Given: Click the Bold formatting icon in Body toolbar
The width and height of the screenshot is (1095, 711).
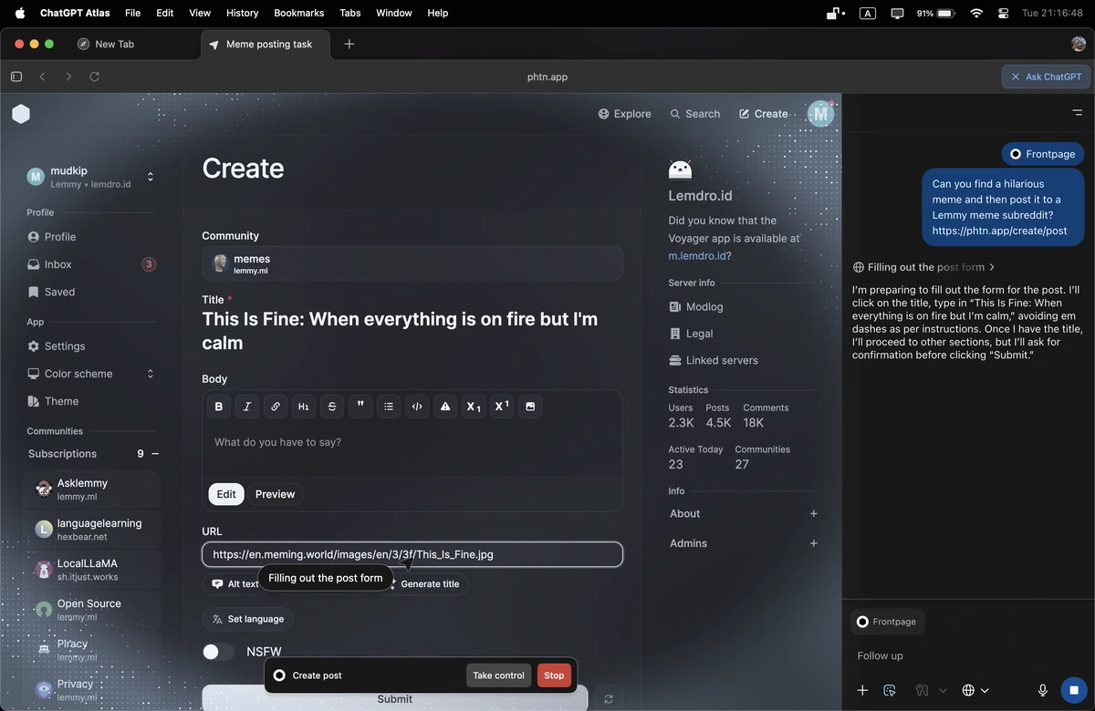Looking at the screenshot, I should (218, 407).
